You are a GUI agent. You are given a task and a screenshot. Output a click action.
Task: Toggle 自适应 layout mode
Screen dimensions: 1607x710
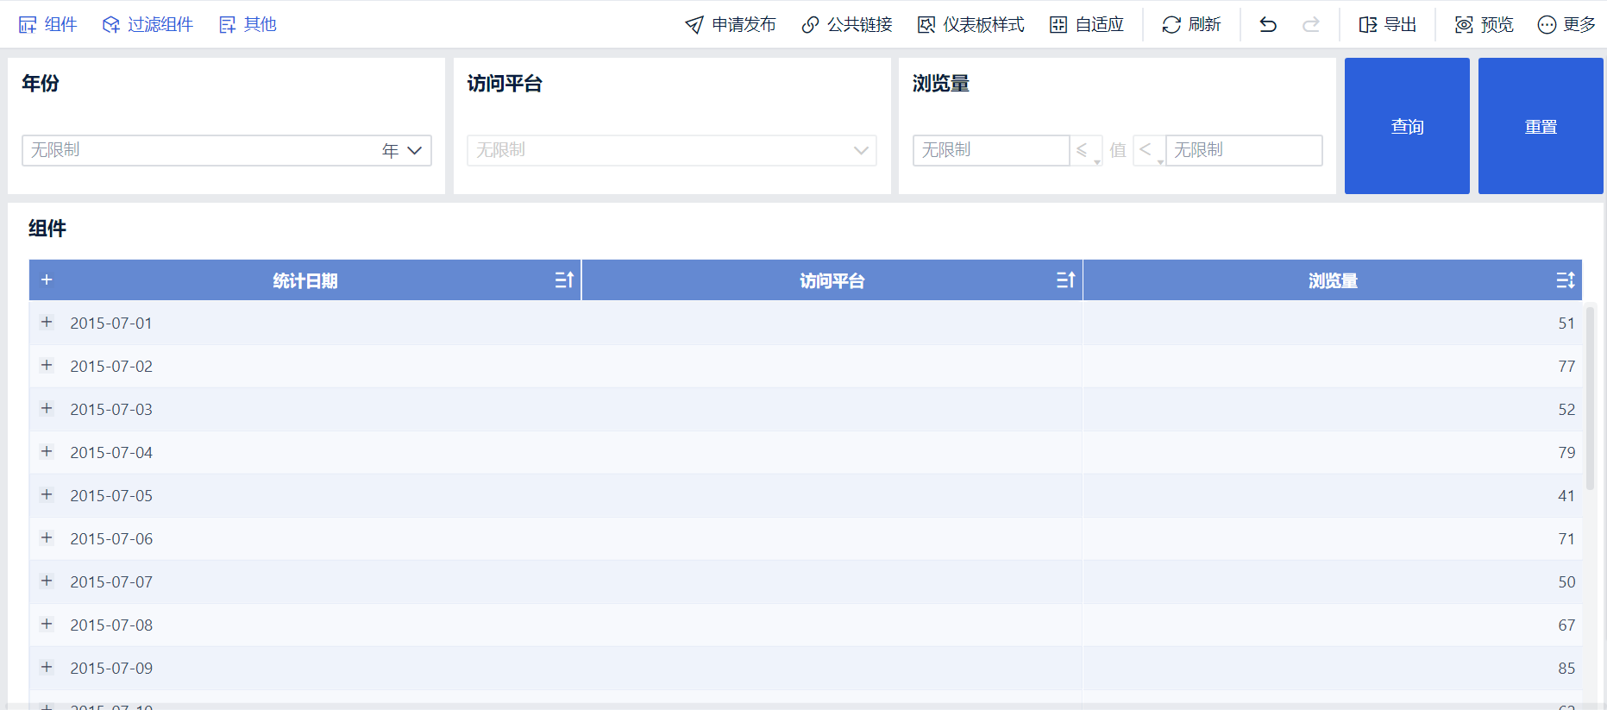(x=1087, y=24)
